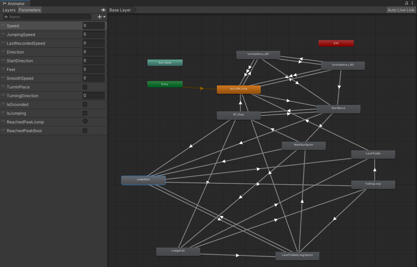The width and height of the screenshot is (417, 267).
Task: Select the TurningDirection parameter label
Action: click(23, 96)
